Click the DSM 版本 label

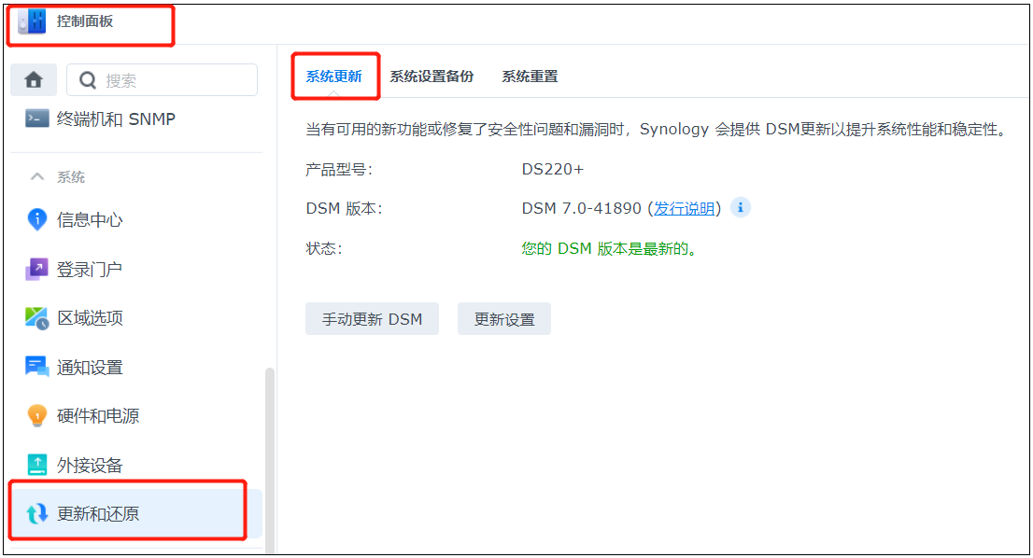(344, 209)
